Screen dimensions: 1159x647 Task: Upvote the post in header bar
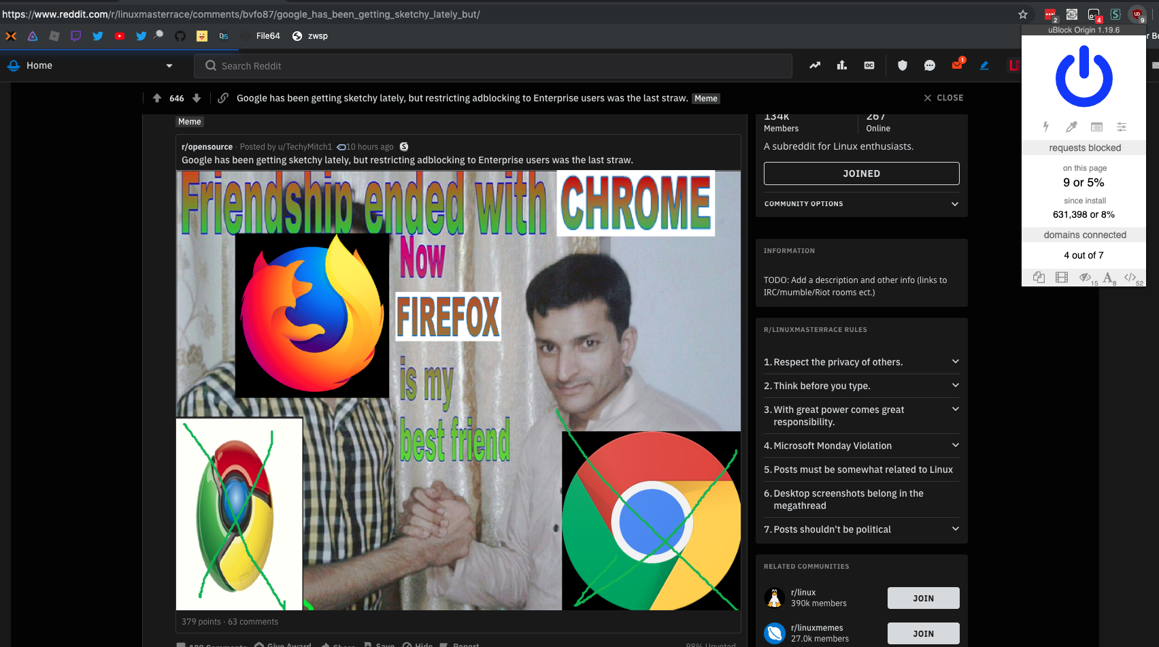tap(157, 98)
